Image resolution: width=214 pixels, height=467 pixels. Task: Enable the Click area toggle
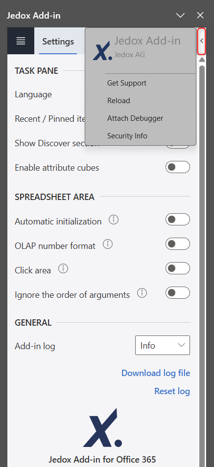pyautogui.click(x=178, y=268)
